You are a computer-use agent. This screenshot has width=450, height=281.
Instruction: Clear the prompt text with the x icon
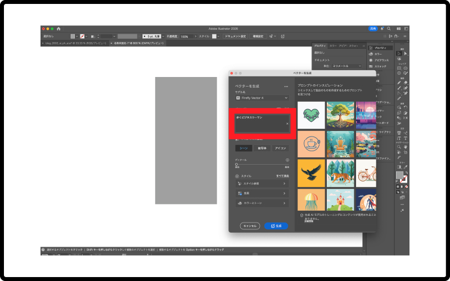coord(287,124)
